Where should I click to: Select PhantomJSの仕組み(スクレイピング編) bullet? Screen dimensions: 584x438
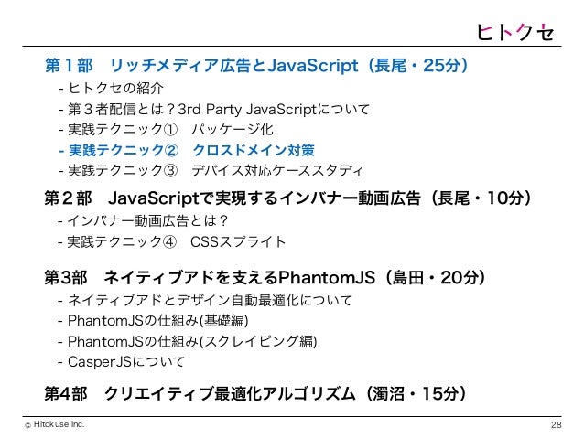[188, 341]
